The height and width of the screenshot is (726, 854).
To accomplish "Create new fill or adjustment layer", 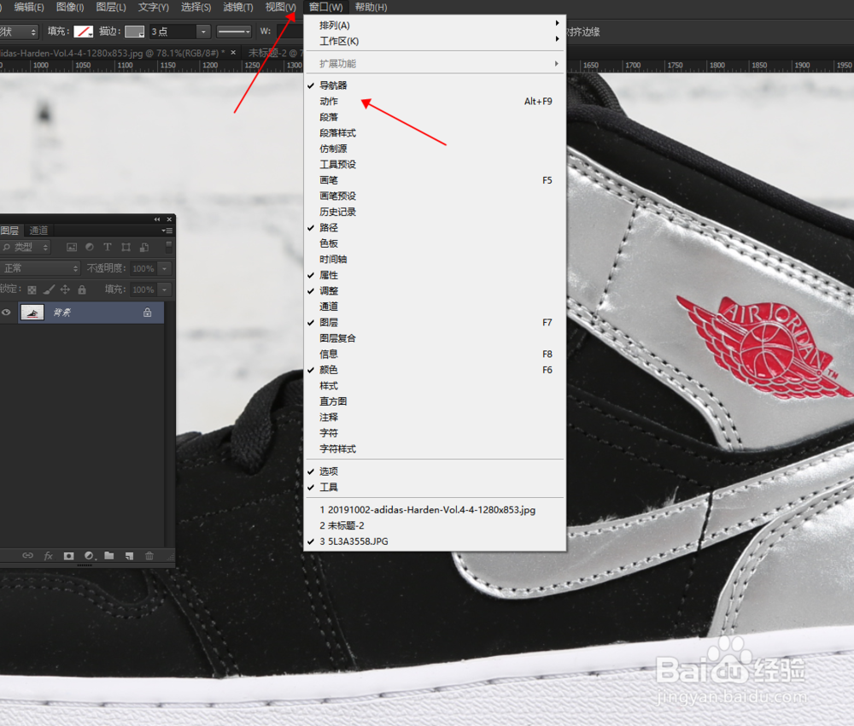I will pyautogui.click(x=90, y=555).
